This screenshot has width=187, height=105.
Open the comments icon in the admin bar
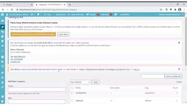pos(39,15)
